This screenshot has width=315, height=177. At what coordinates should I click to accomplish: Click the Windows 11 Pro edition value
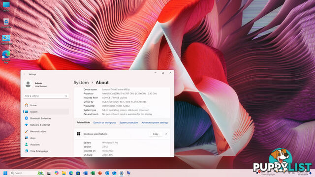(x=110, y=143)
